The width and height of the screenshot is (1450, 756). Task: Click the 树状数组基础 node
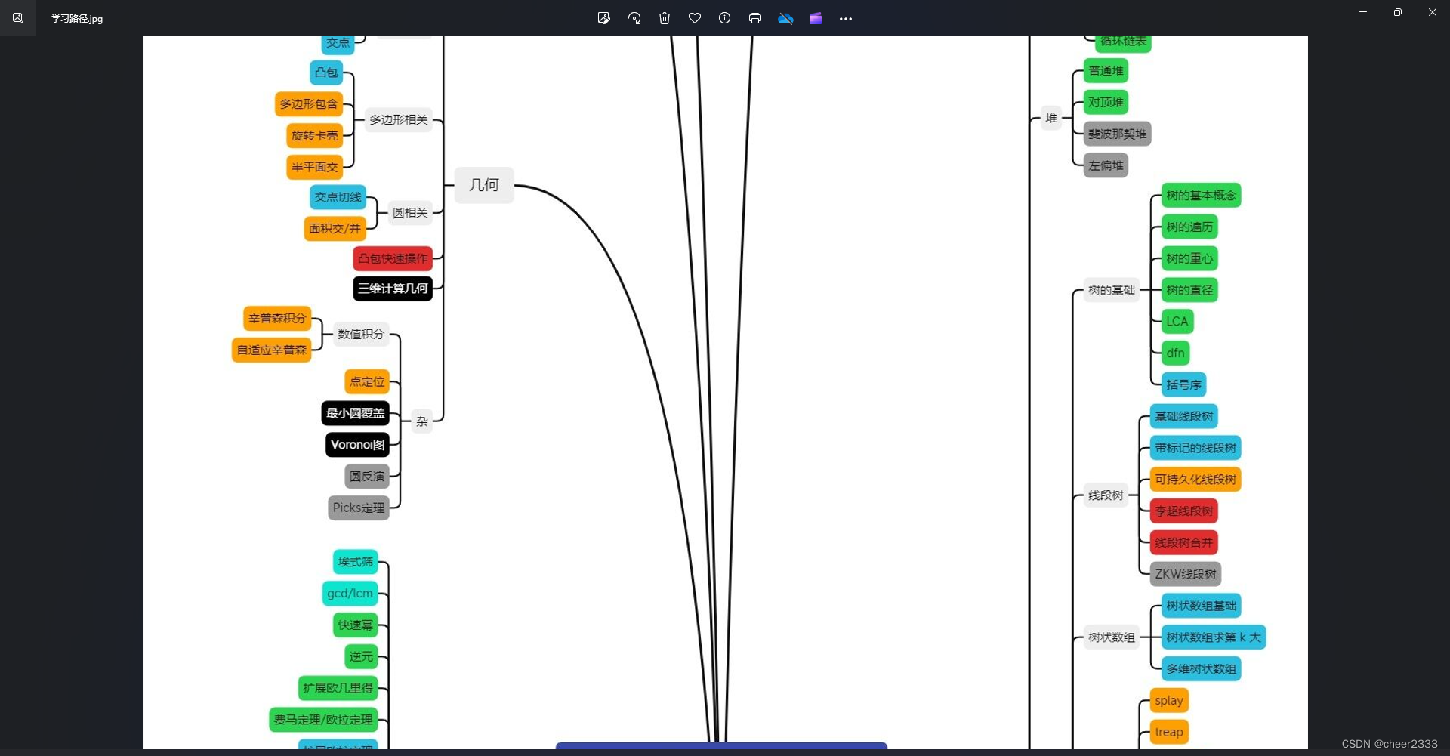point(1201,606)
